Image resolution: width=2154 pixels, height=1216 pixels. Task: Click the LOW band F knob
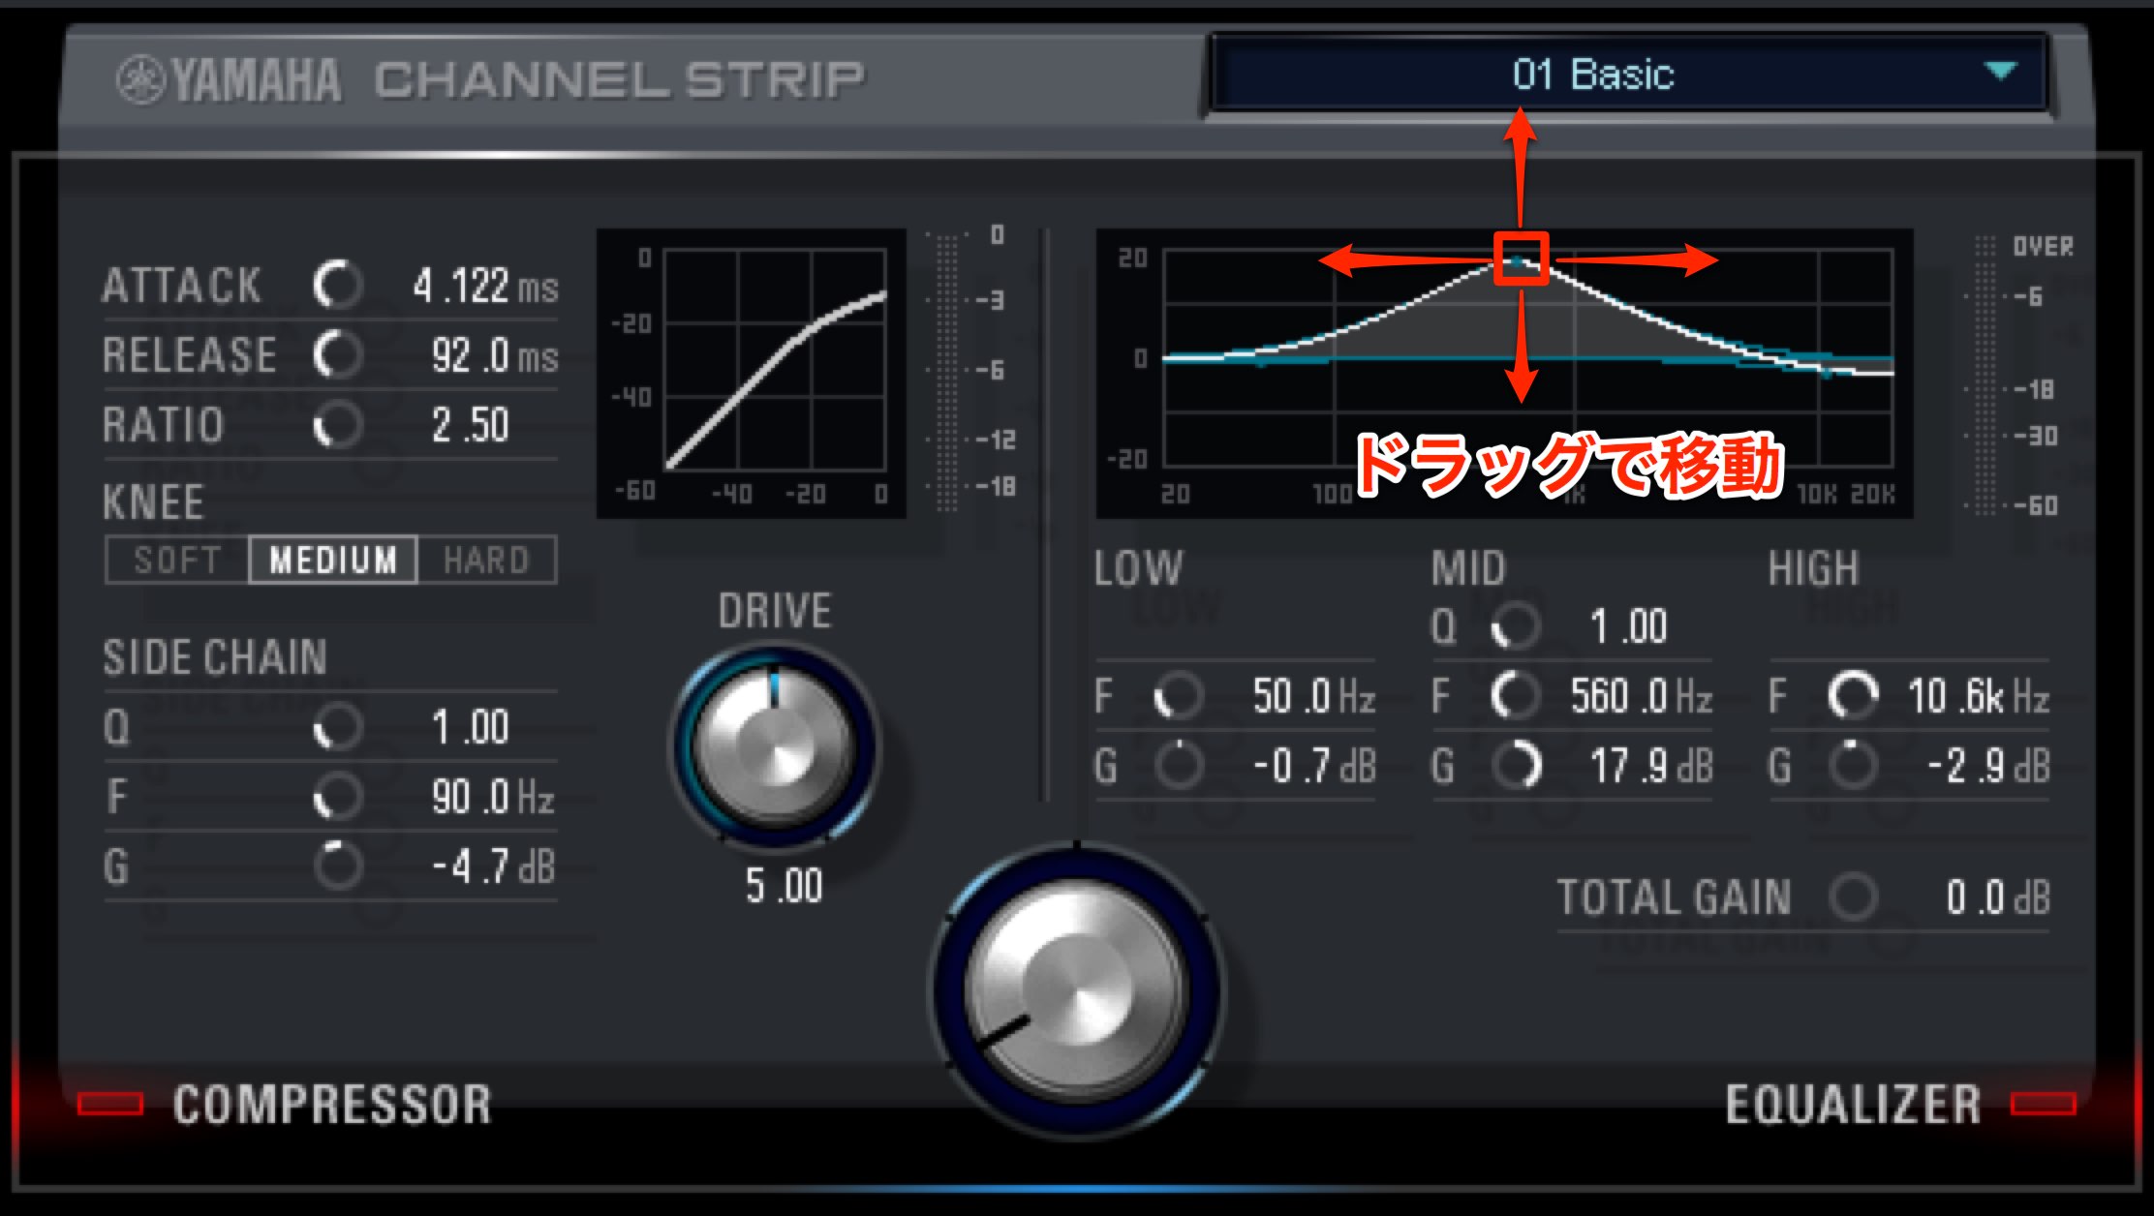[x=1179, y=696]
